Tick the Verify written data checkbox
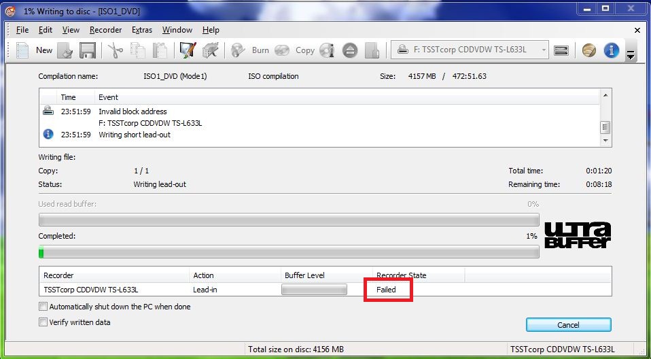 pyautogui.click(x=43, y=322)
